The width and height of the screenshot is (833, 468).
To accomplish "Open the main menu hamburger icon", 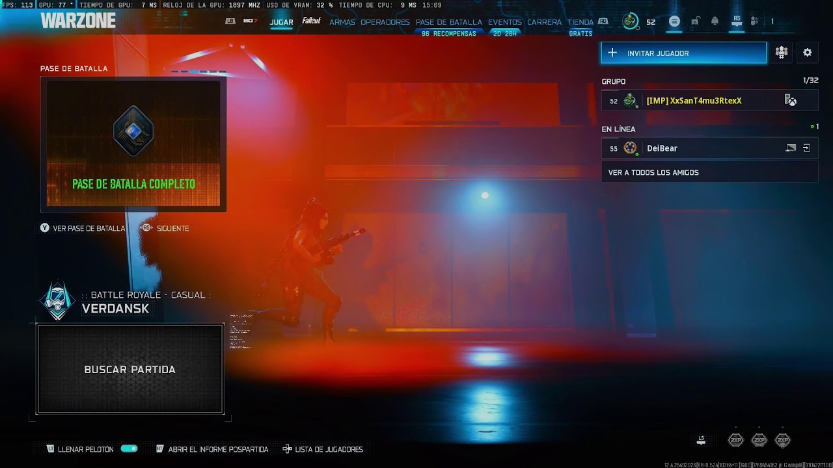I will (674, 21).
